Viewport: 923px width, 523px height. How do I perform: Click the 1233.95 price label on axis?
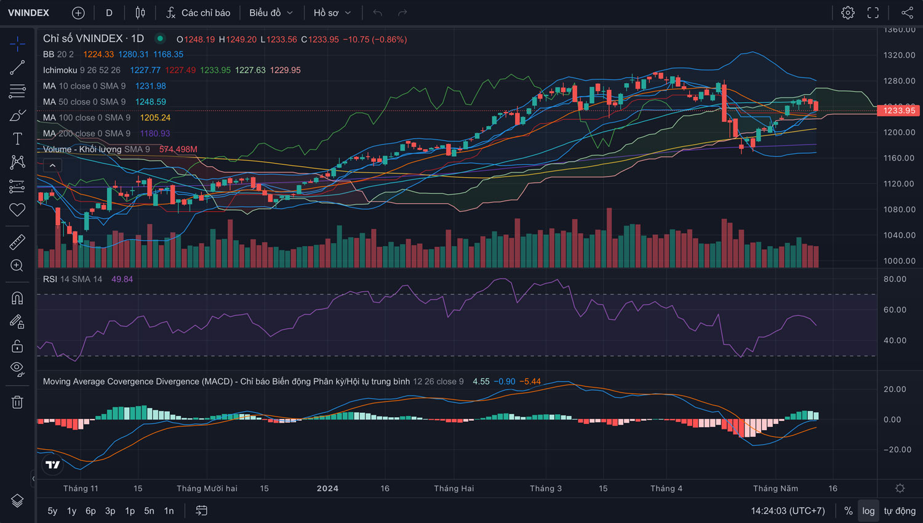pyautogui.click(x=899, y=111)
